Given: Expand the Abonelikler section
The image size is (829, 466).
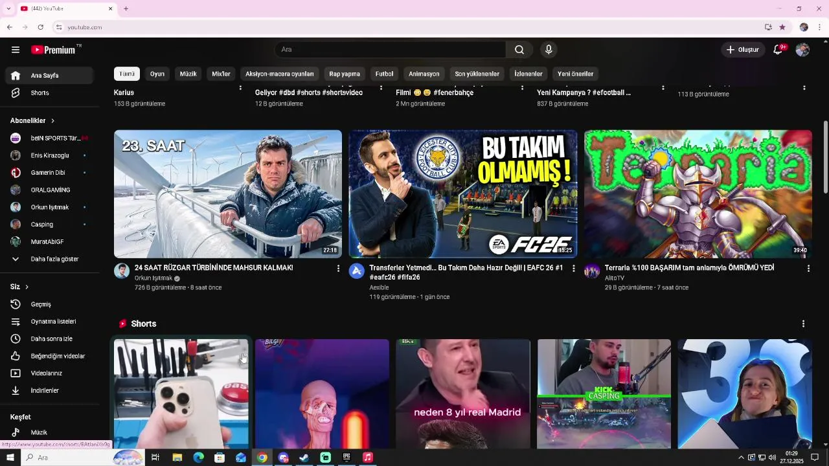Looking at the screenshot, I should [33, 120].
